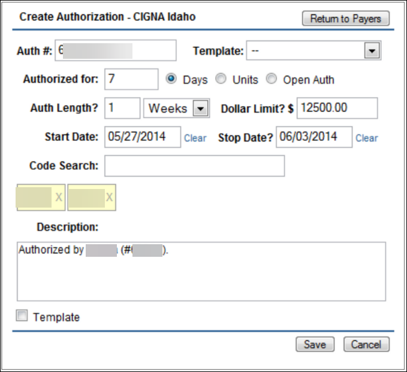Viewport: 407px width, 372px height.
Task: Remove the second code tag via X
Action: (x=109, y=197)
